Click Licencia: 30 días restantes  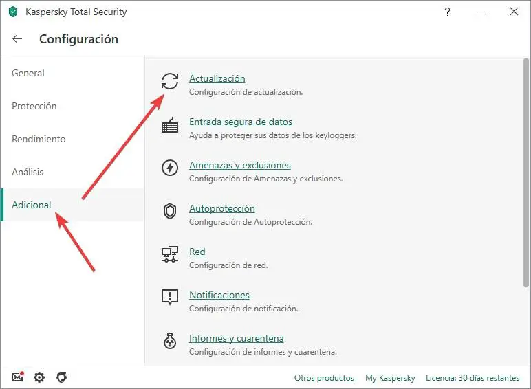473,377
